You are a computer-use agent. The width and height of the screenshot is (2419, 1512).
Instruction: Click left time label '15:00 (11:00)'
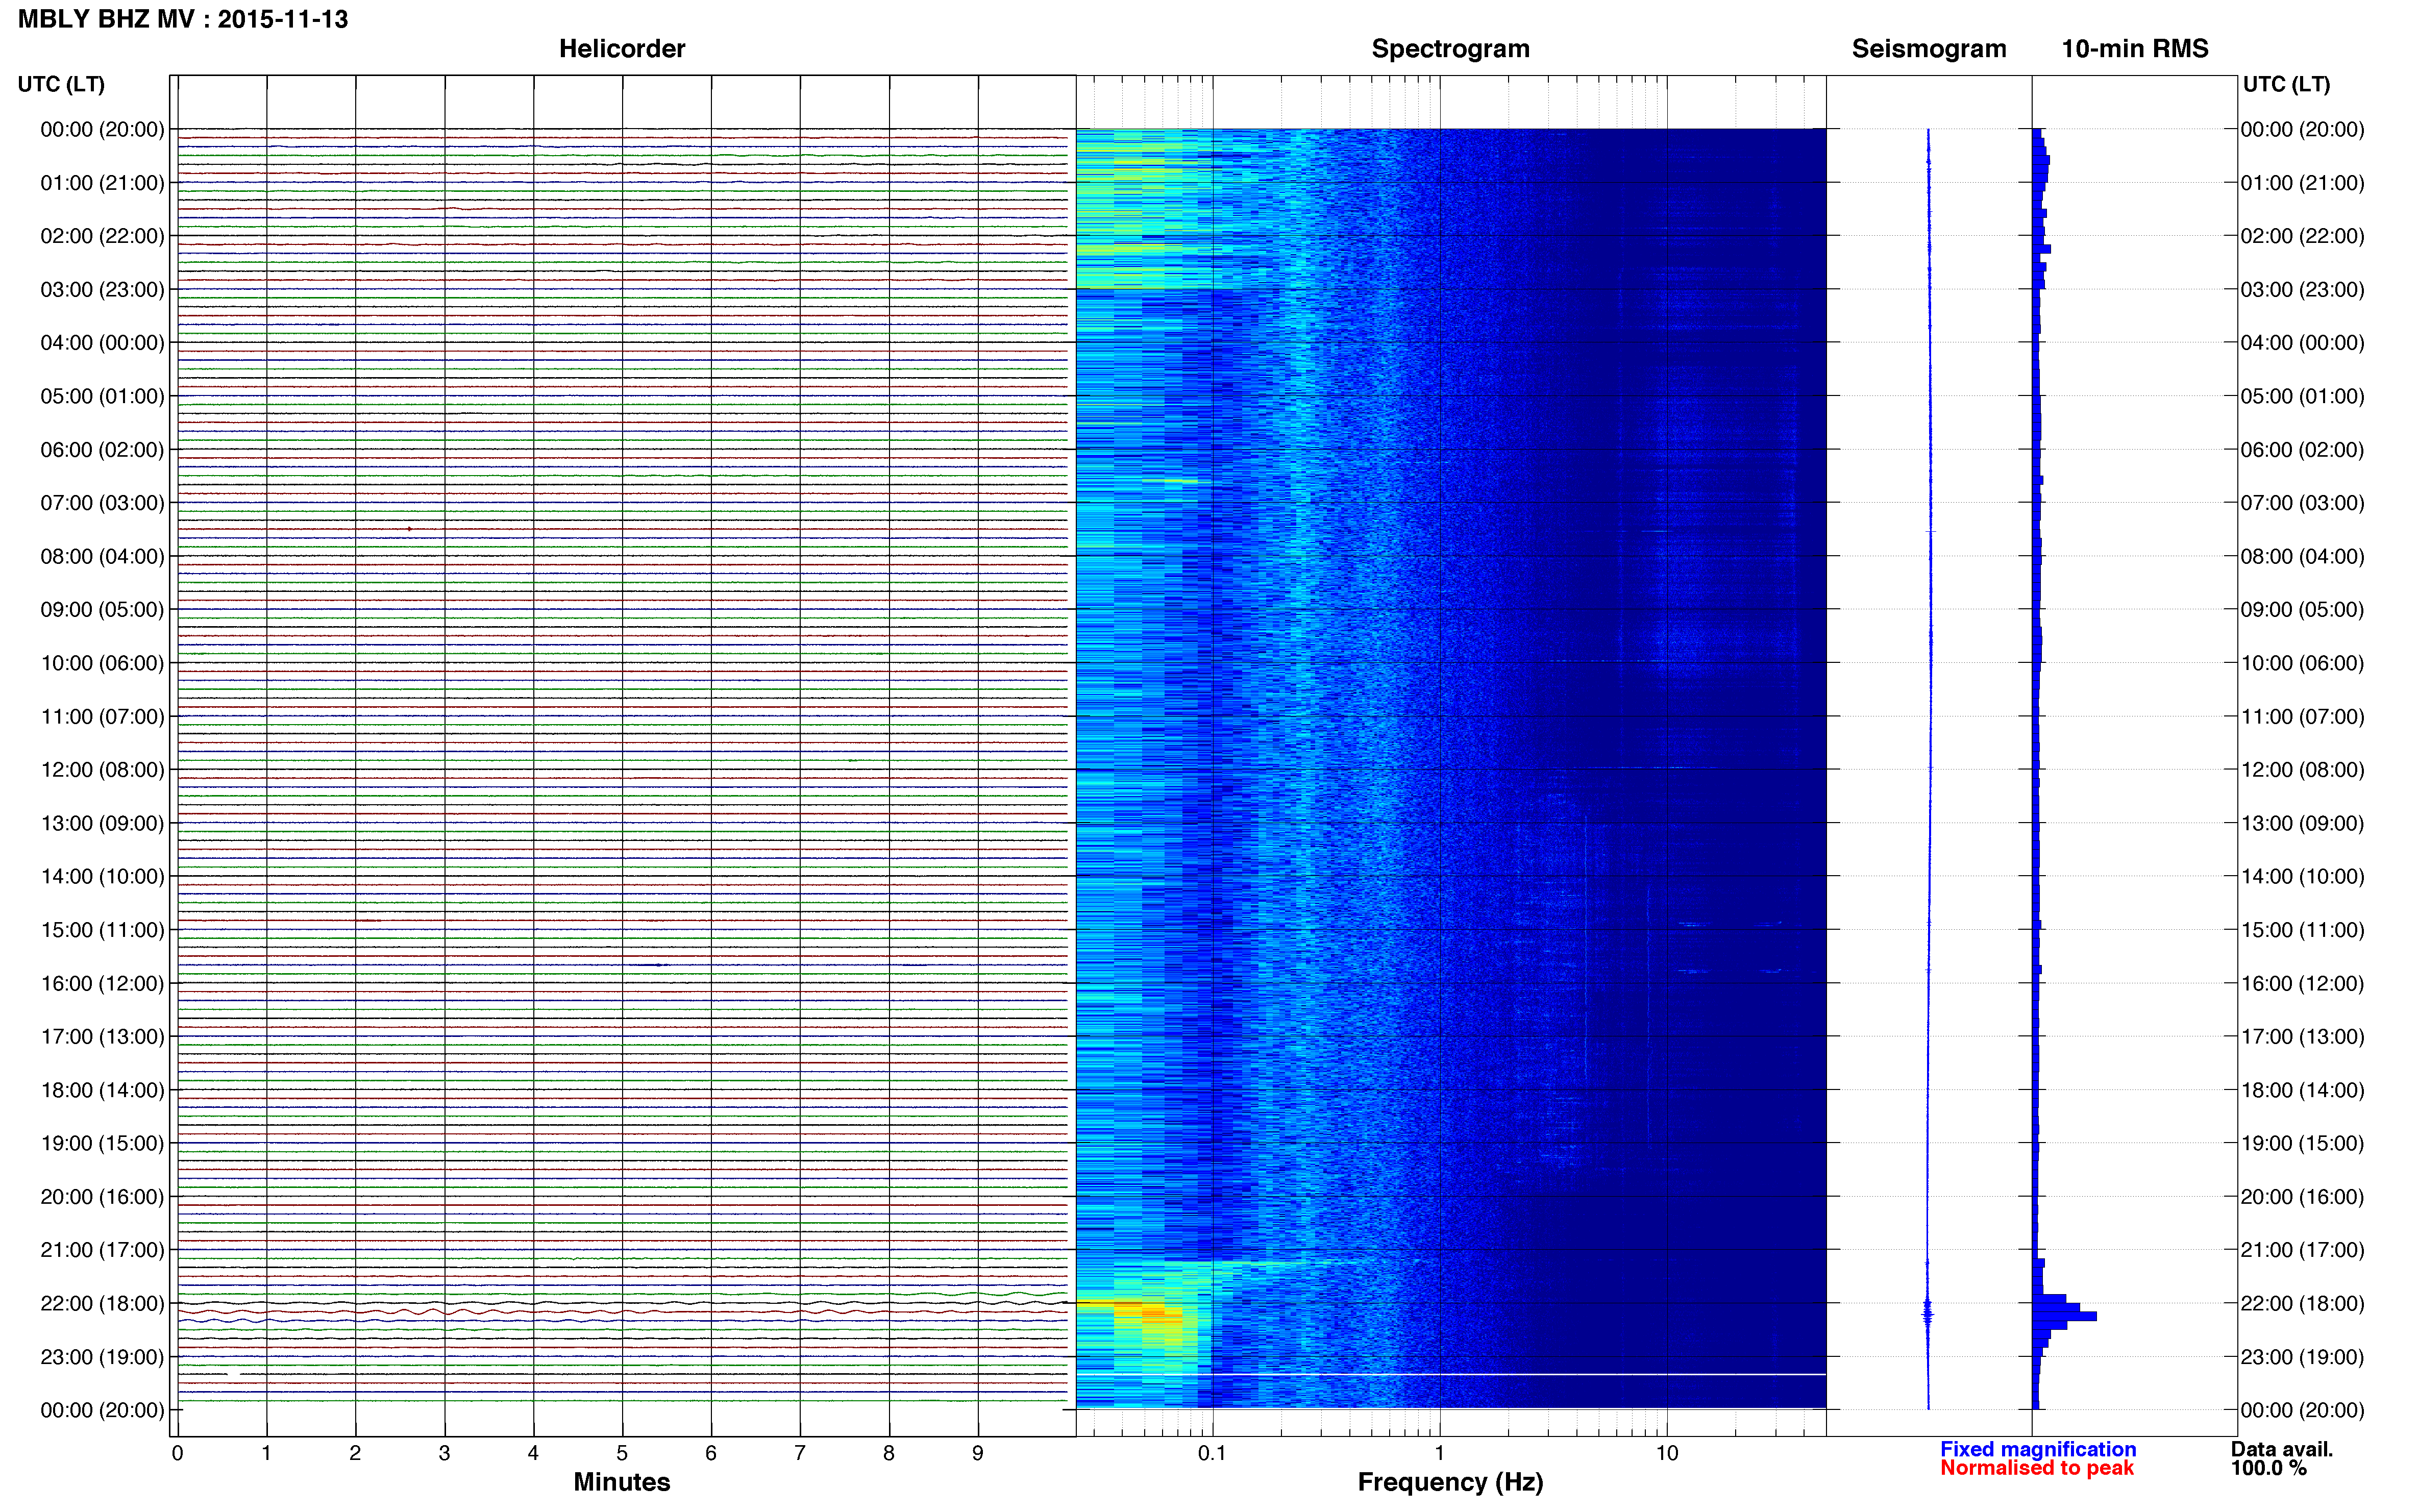(x=102, y=930)
